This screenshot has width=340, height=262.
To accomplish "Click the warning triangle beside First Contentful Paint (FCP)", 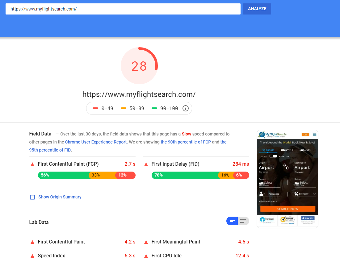I will click(x=32, y=164).
